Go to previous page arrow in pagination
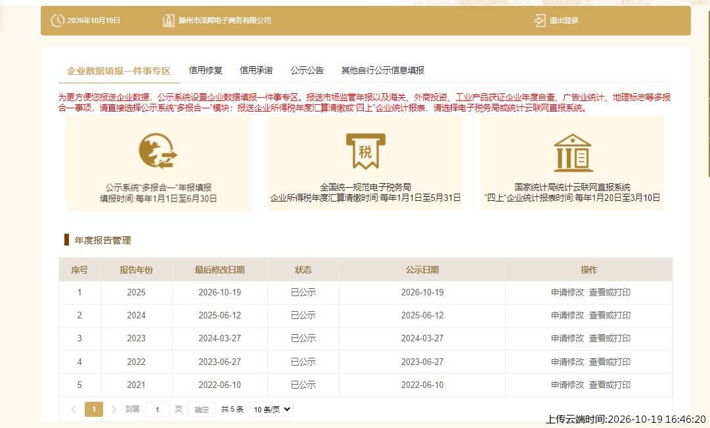The height and width of the screenshot is (428, 710). (74, 410)
